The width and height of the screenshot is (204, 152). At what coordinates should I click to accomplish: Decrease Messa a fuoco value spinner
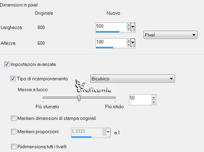(153, 102)
